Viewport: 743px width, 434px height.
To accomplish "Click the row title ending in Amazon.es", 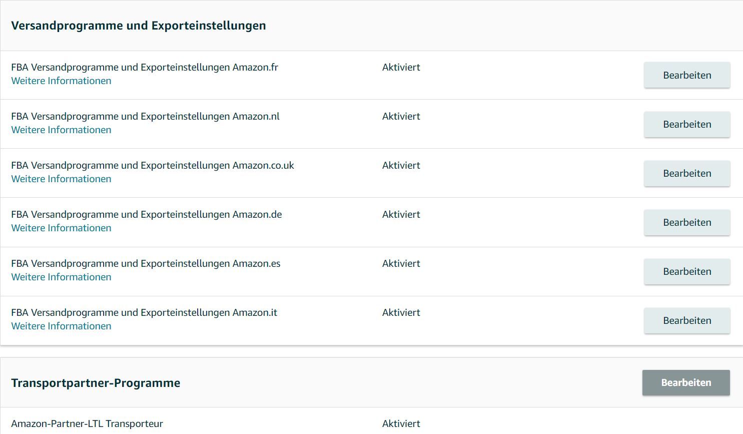I will coord(146,263).
